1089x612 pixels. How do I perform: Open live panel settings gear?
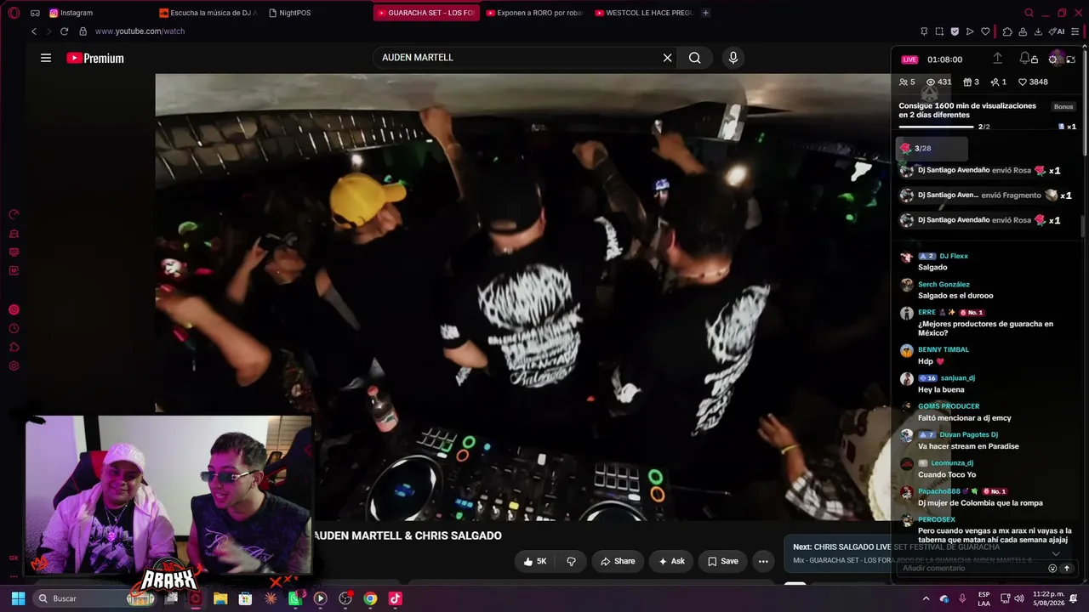pyautogui.click(x=1053, y=59)
